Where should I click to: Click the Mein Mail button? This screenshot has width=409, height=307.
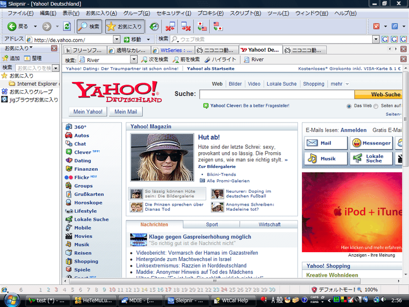click(126, 111)
